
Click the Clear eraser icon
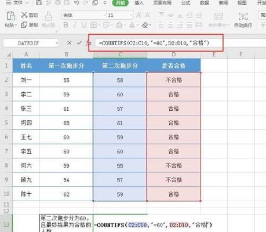click(x=145, y=25)
